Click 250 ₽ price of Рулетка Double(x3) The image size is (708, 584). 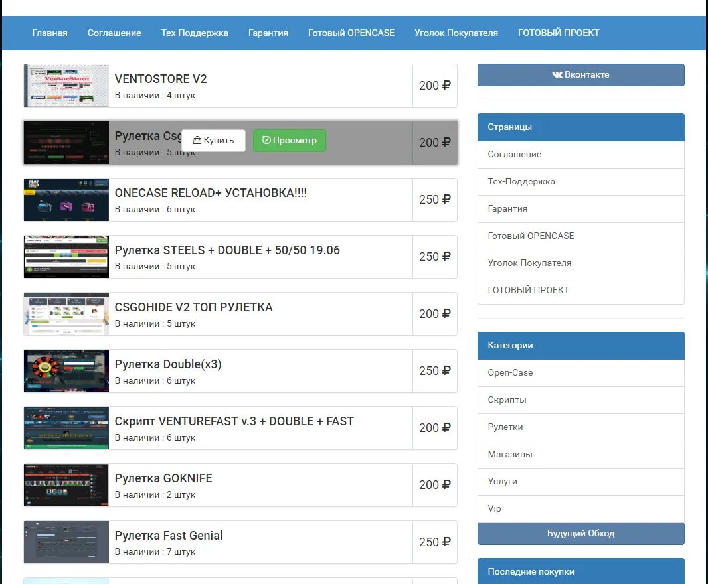click(435, 371)
